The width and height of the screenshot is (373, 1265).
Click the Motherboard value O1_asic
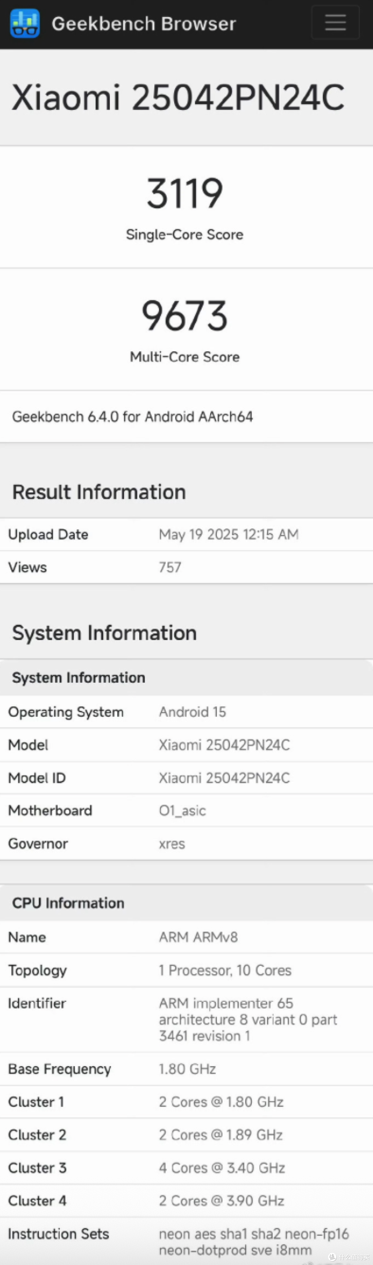(x=182, y=811)
